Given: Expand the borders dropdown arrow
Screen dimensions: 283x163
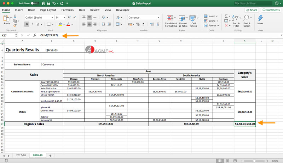Looking at the screenshot, I should 53,24.
